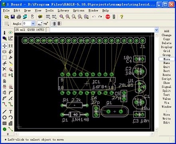Toggle the Abc text orientation option
Viewport: 176px width, 144px height.
tap(40, 24)
